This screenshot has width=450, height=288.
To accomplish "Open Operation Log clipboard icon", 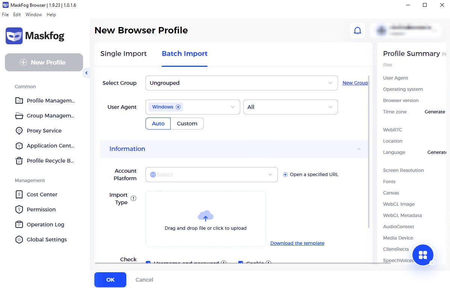I will [x=19, y=225].
